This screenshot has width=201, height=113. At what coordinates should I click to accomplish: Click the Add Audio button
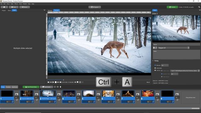pyautogui.click(x=46, y=87)
